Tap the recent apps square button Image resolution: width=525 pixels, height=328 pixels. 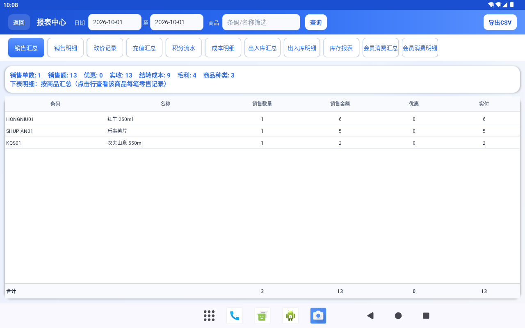coord(426,316)
